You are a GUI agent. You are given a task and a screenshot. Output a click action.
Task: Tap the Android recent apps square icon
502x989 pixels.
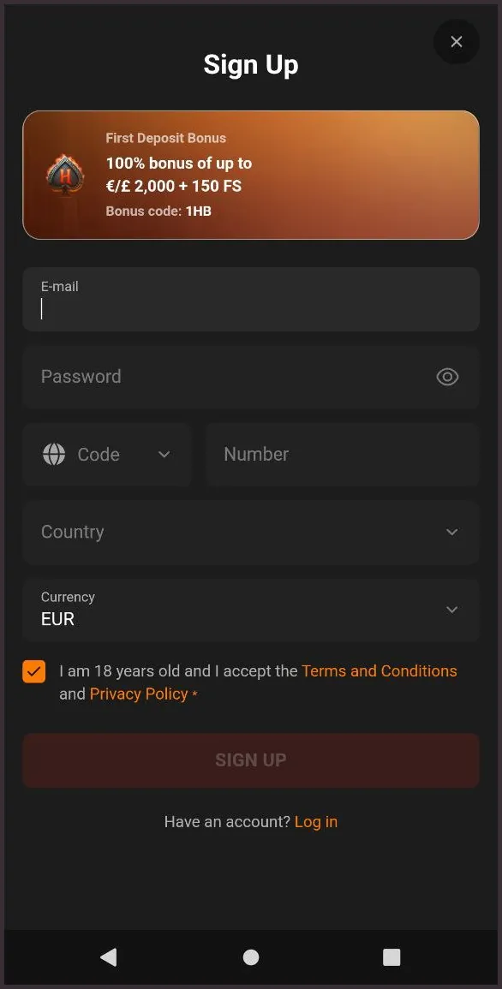391,956
